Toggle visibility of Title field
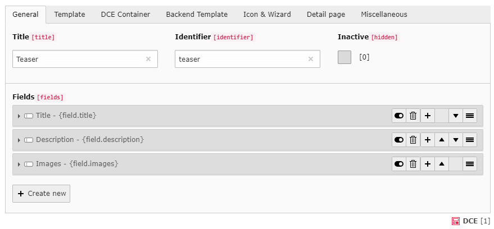 click(399, 116)
